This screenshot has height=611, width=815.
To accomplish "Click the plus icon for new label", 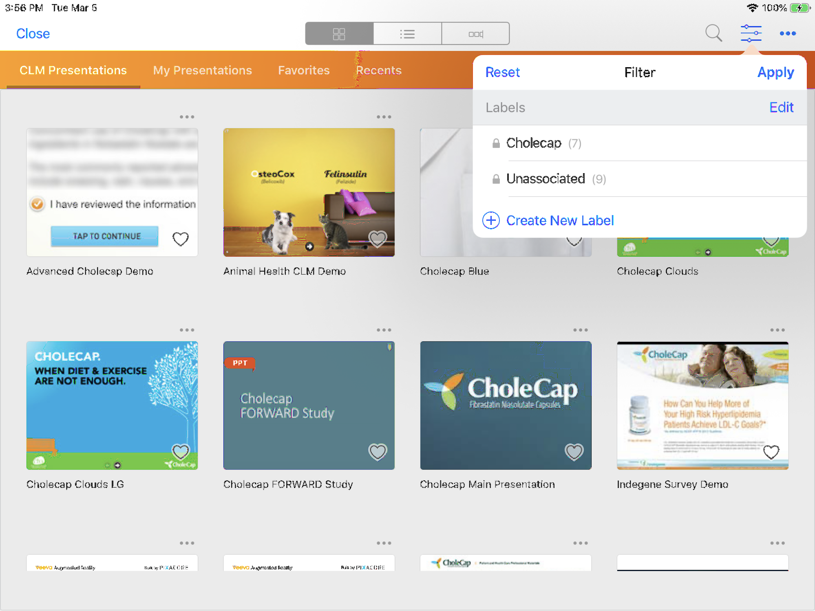I will coord(491,220).
